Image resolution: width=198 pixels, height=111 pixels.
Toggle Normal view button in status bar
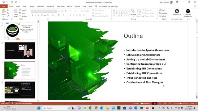click(x=155, y=104)
